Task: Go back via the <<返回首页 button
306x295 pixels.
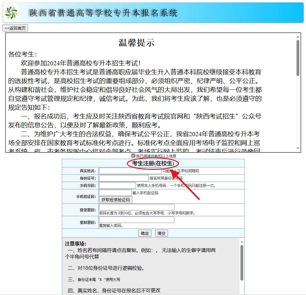Action: pyautogui.click(x=15, y=28)
